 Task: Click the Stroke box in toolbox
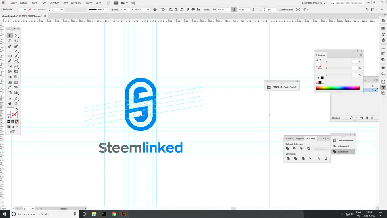[14, 114]
